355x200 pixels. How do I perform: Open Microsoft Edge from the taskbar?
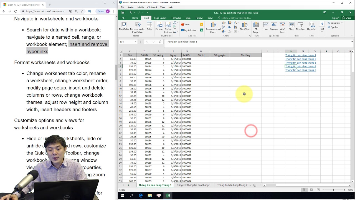tap(141, 196)
